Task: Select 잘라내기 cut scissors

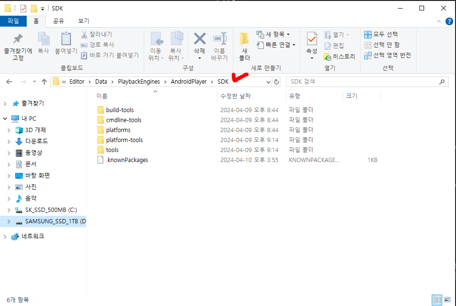Action: coord(97,35)
